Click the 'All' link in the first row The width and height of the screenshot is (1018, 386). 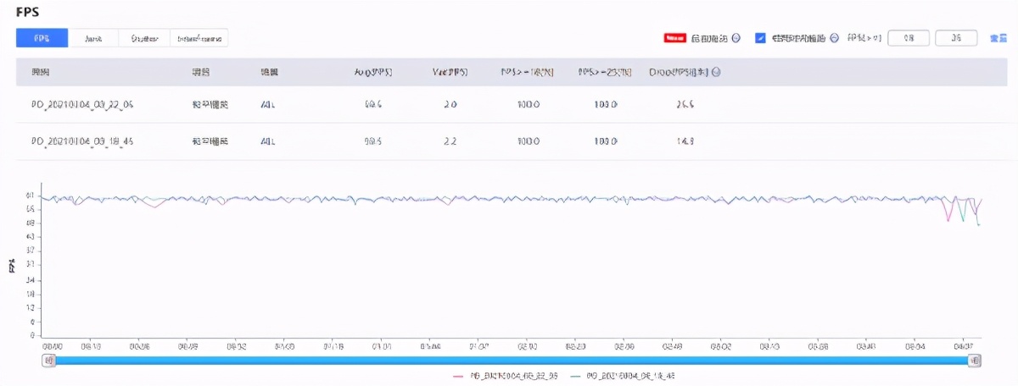click(x=267, y=104)
